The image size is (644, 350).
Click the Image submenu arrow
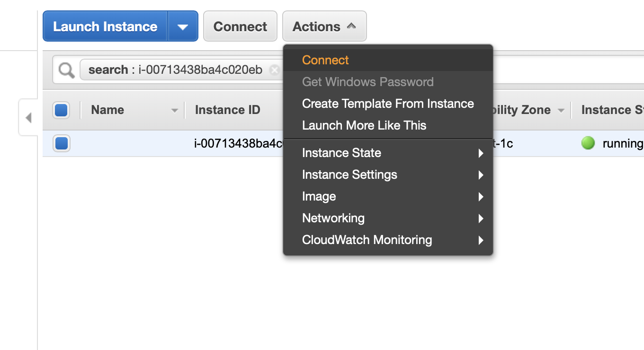coord(481,197)
